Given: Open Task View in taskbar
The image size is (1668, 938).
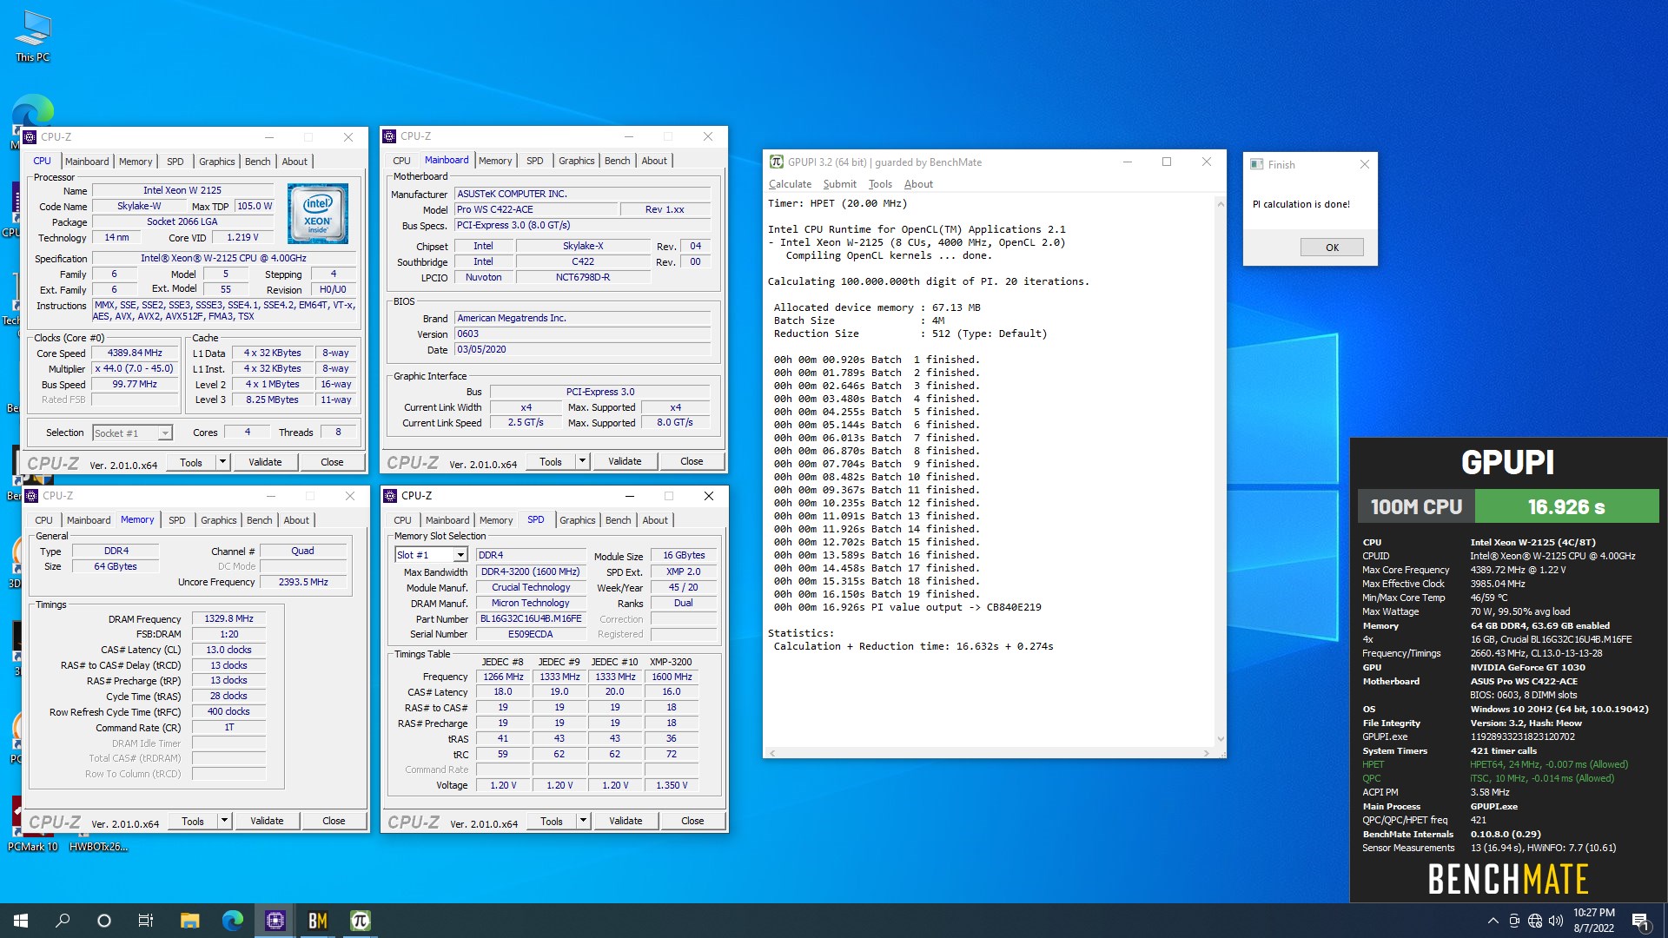Looking at the screenshot, I should [146, 921].
